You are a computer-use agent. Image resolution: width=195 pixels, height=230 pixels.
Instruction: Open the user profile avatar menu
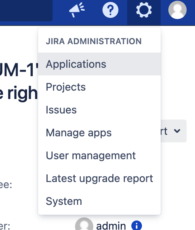(x=177, y=10)
